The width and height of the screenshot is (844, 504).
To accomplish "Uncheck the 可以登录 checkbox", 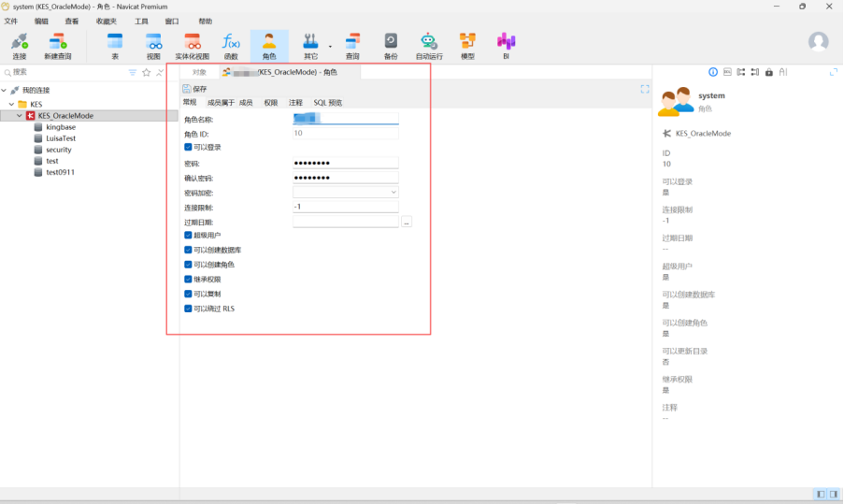I will 188,147.
